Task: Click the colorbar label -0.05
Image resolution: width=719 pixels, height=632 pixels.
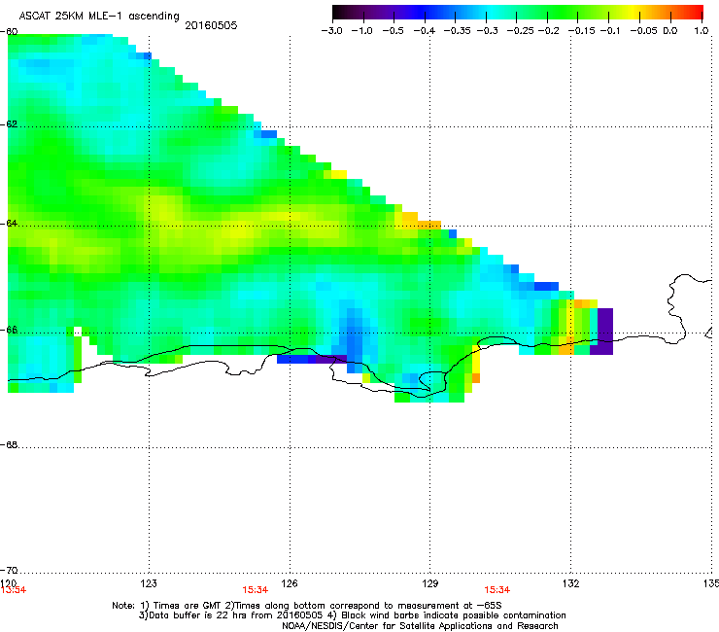Action: pyautogui.click(x=644, y=31)
